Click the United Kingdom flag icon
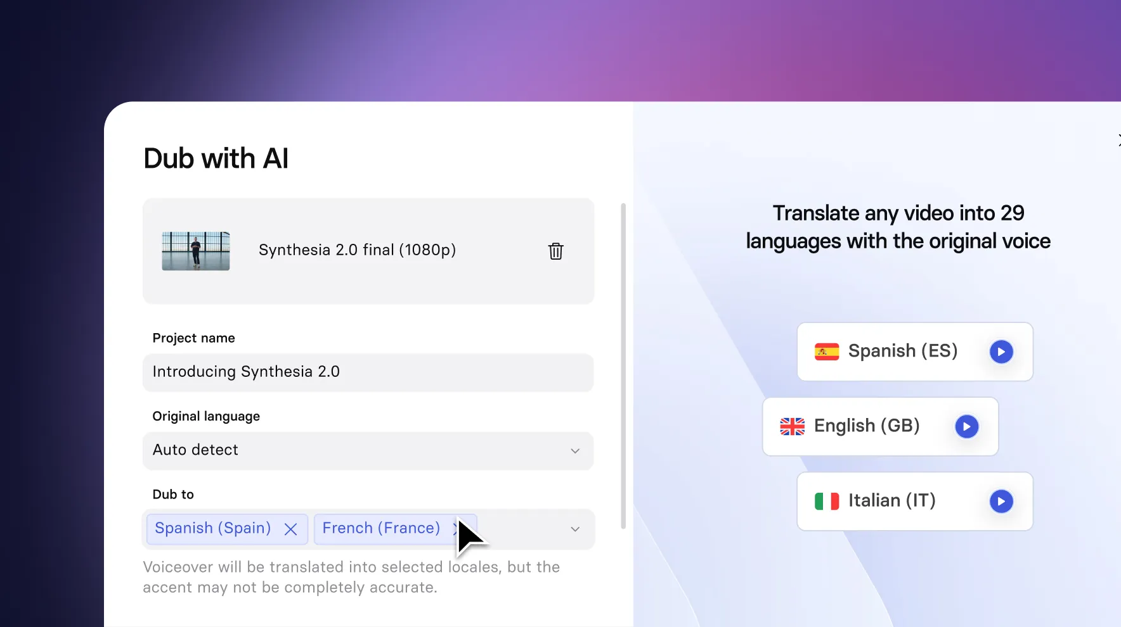1121x627 pixels. click(x=792, y=426)
